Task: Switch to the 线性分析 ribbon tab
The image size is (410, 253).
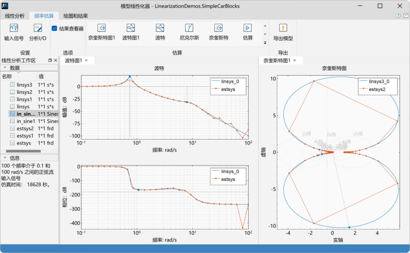Action: coord(16,16)
